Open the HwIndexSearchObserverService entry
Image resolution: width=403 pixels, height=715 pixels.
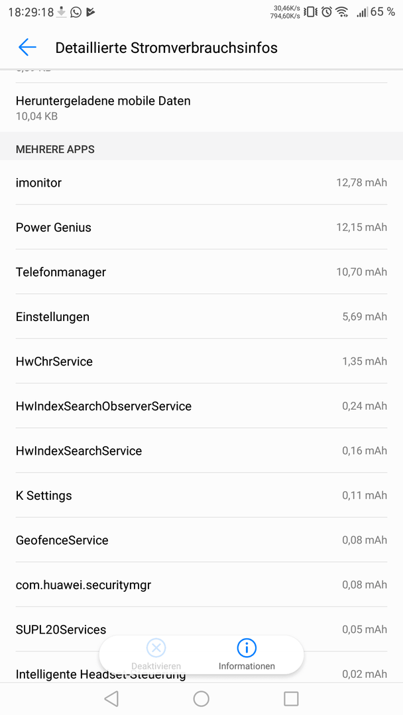pyautogui.click(x=201, y=406)
